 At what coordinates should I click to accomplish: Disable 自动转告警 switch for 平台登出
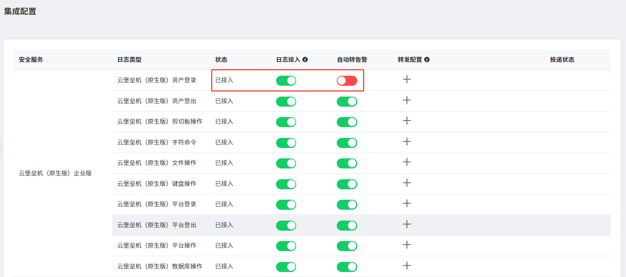click(347, 225)
